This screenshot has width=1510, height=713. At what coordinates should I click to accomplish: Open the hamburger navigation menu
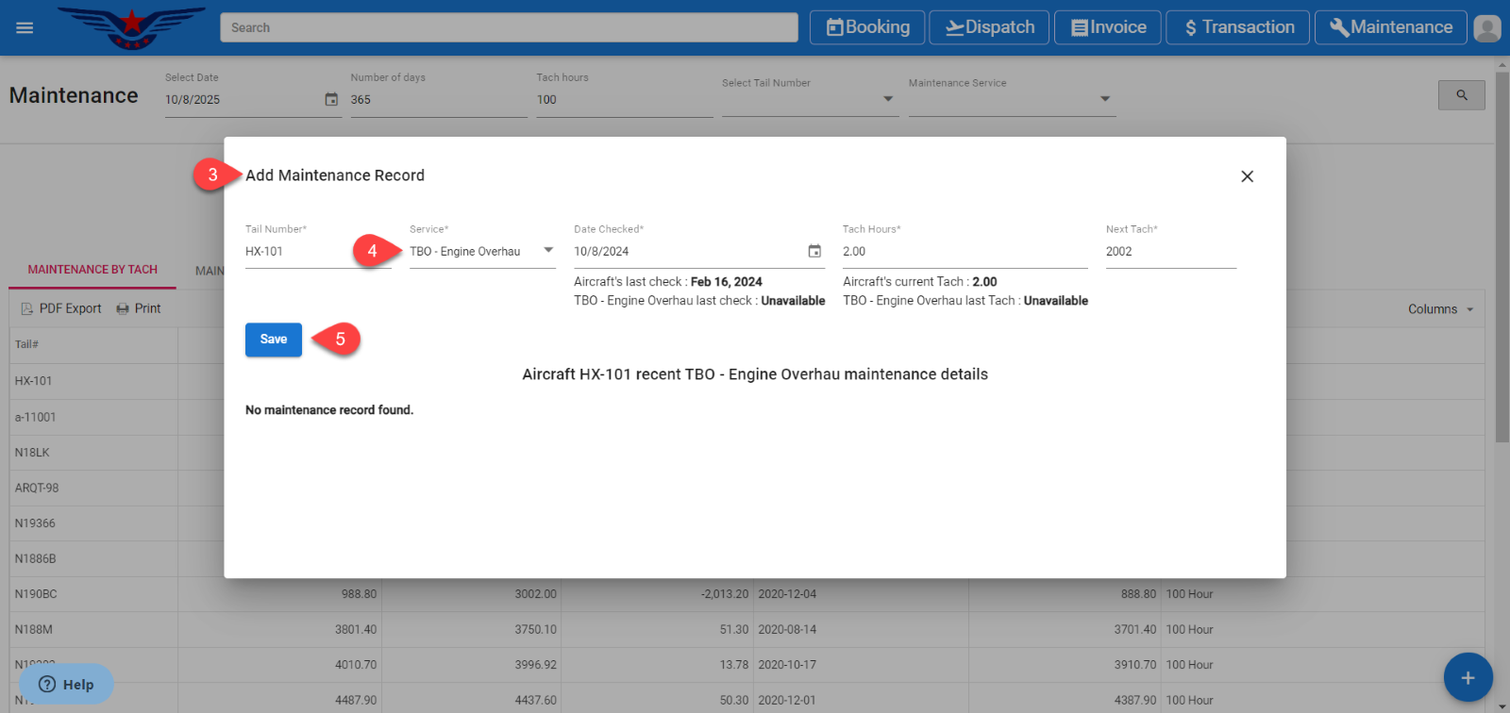(x=25, y=27)
